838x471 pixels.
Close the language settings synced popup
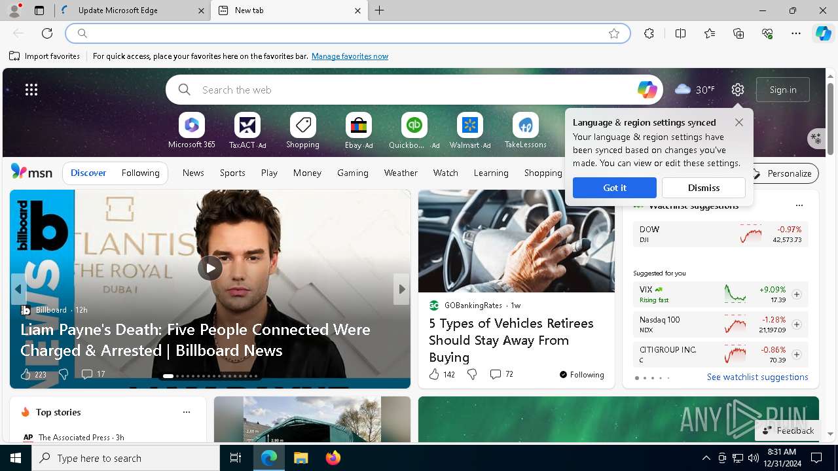pyautogui.click(x=739, y=122)
